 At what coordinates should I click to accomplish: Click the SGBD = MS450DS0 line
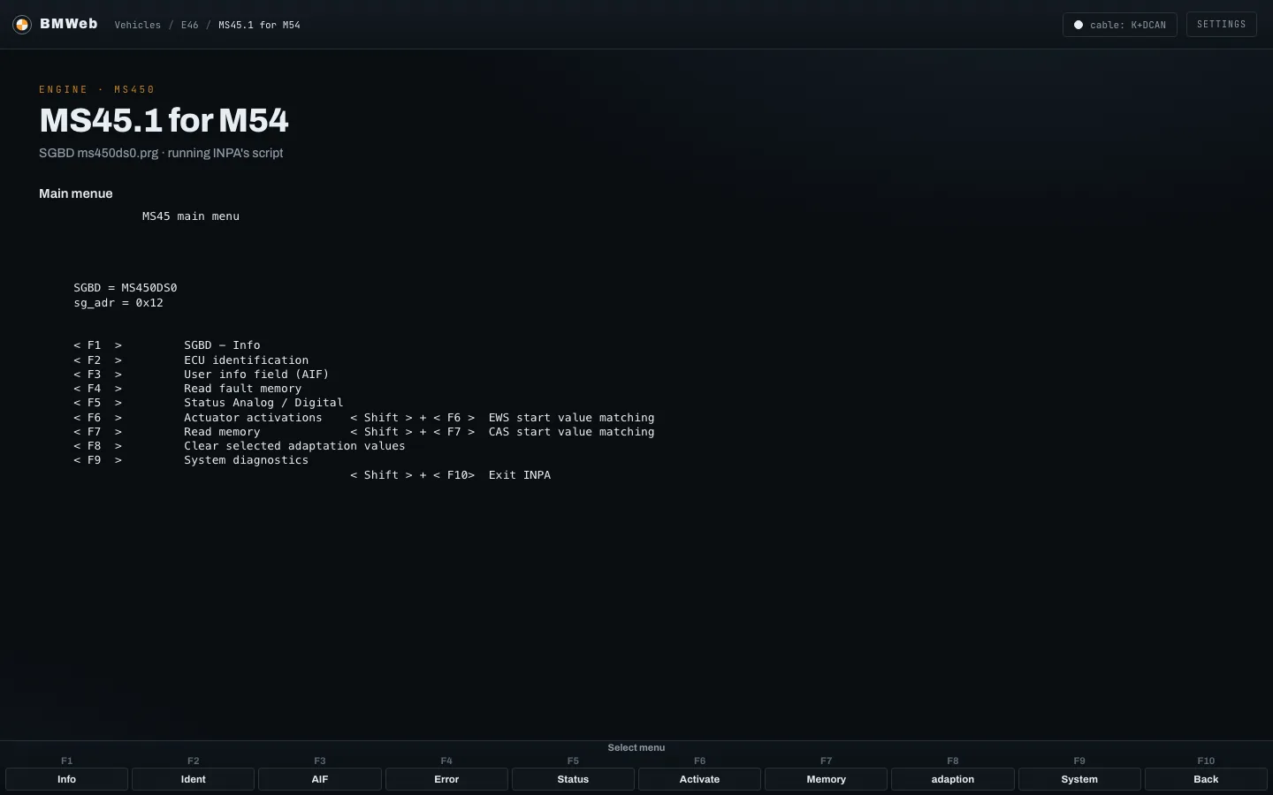pyautogui.click(x=126, y=288)
